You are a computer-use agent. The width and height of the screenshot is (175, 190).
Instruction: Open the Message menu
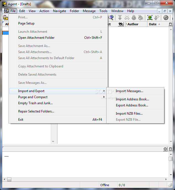(89, 11)
